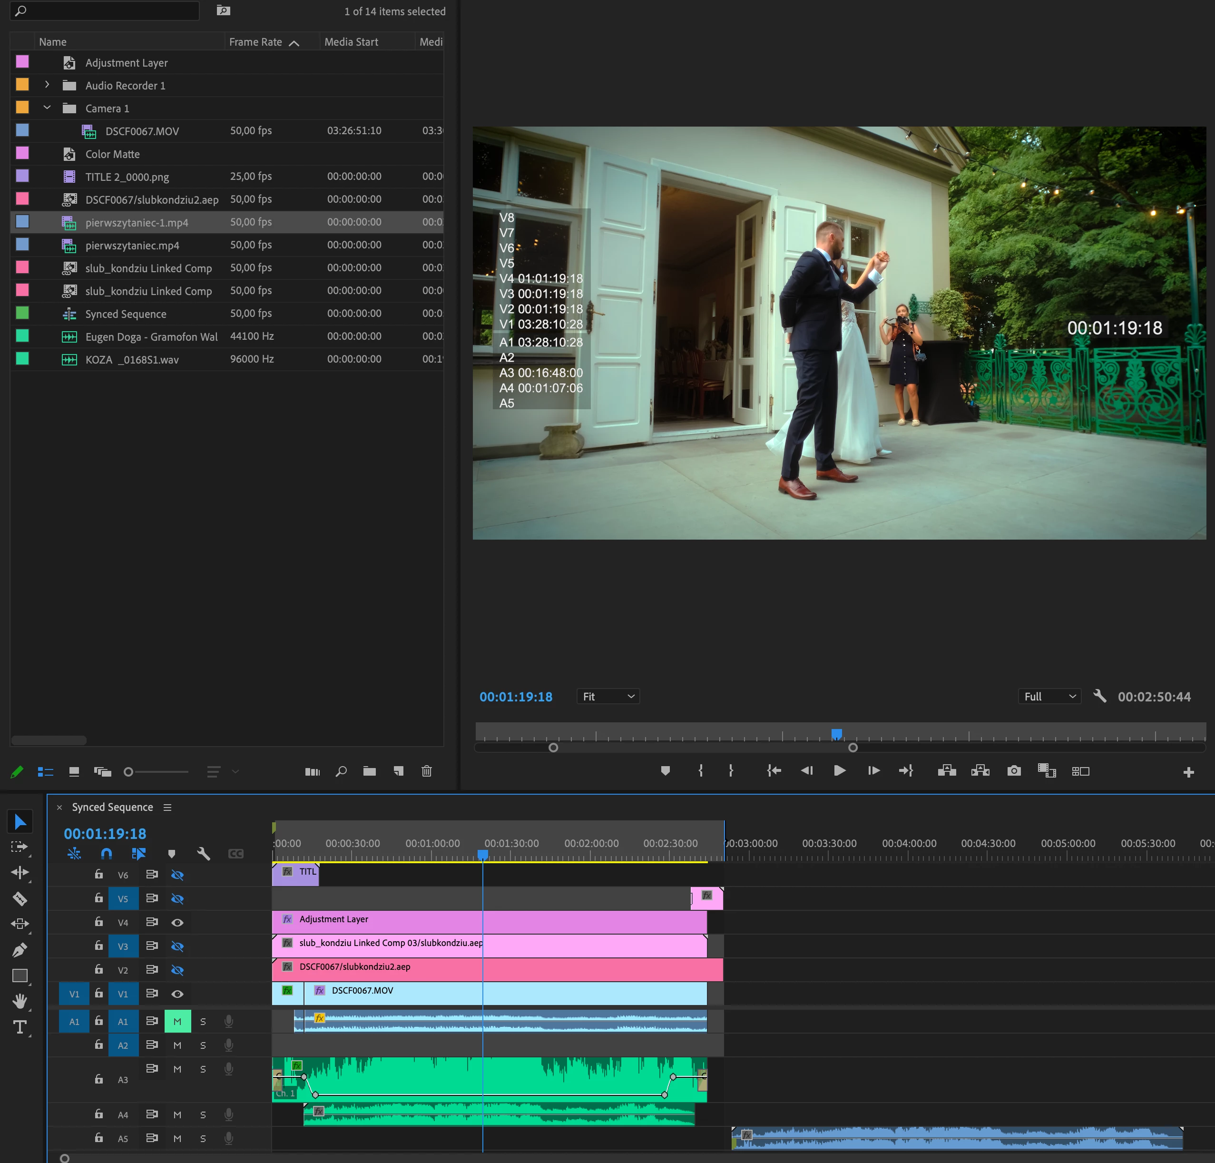Unmute the A1 audio track

(177, 1021)
